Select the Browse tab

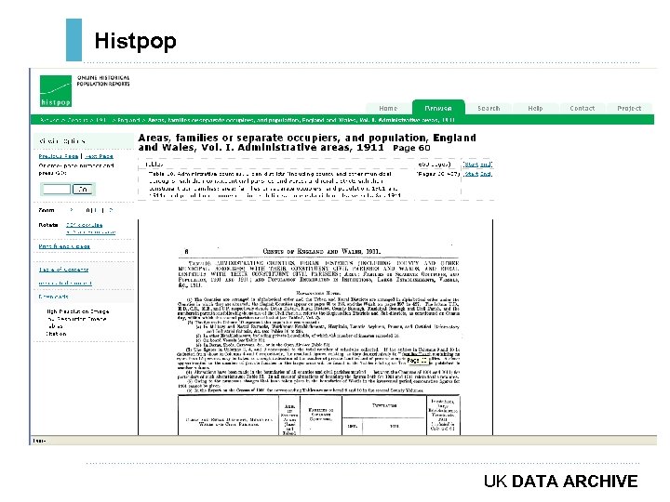pyautogui.click(x=438, y=108)
